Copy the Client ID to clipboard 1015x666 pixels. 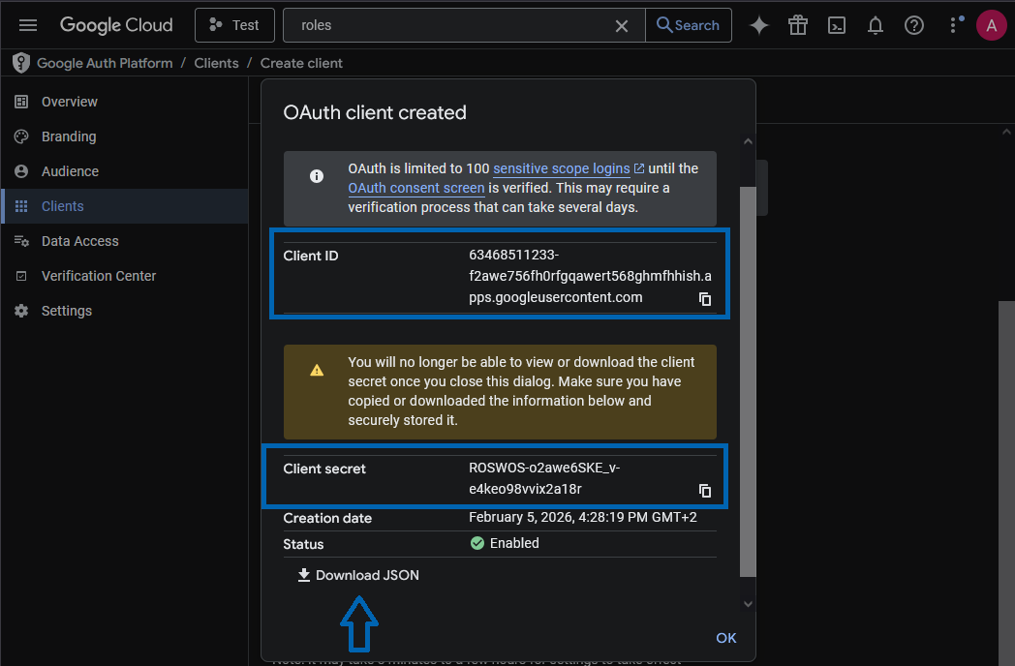705,299
